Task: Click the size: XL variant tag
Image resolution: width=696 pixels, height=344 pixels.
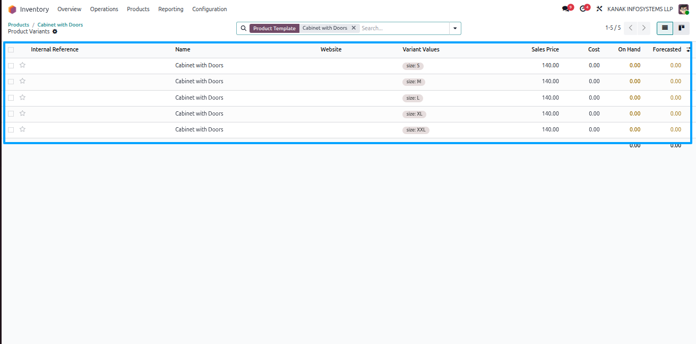Action: [414, 114]
